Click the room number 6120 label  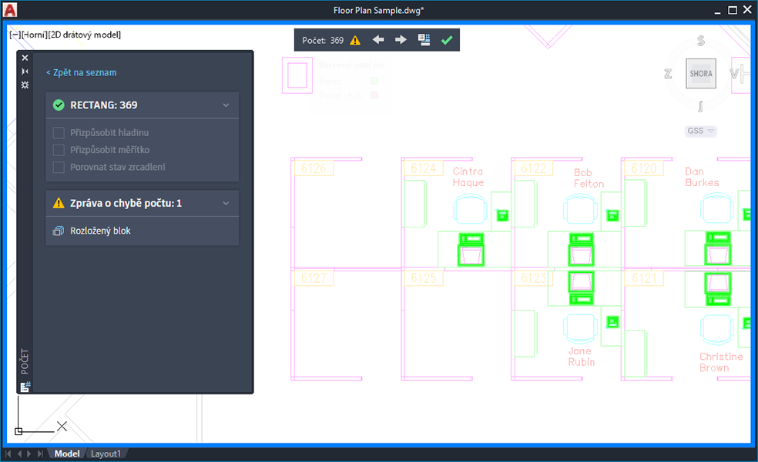[644, 168]
